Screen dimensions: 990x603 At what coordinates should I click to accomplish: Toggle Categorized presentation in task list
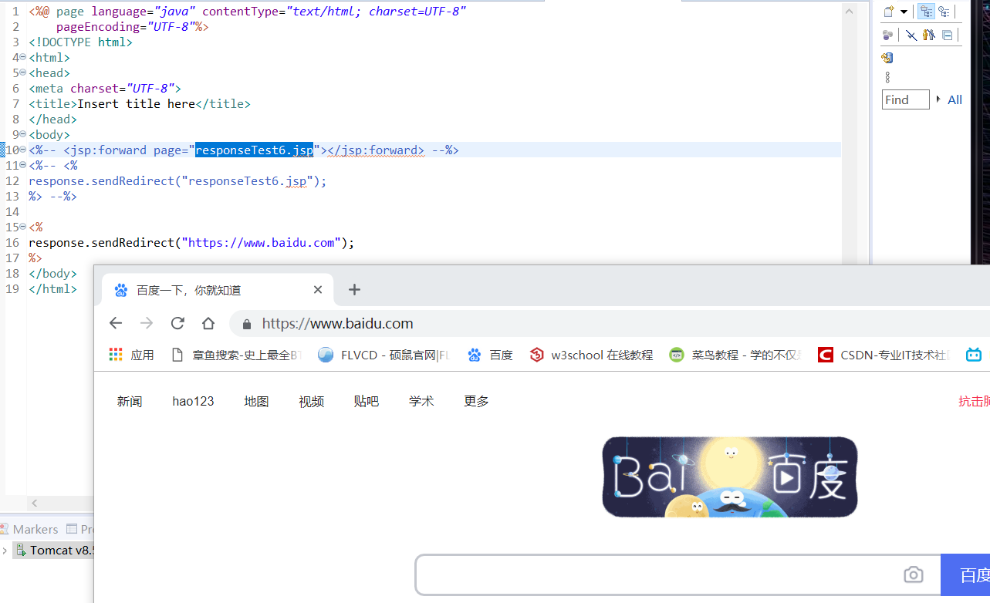pyautogui.click(x=926, y=12)
